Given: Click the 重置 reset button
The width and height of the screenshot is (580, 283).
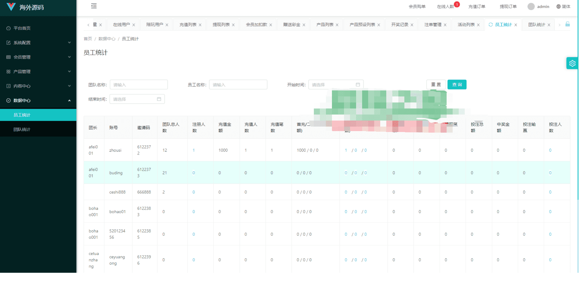Looking at the screenshot, I should click(436, 85).
